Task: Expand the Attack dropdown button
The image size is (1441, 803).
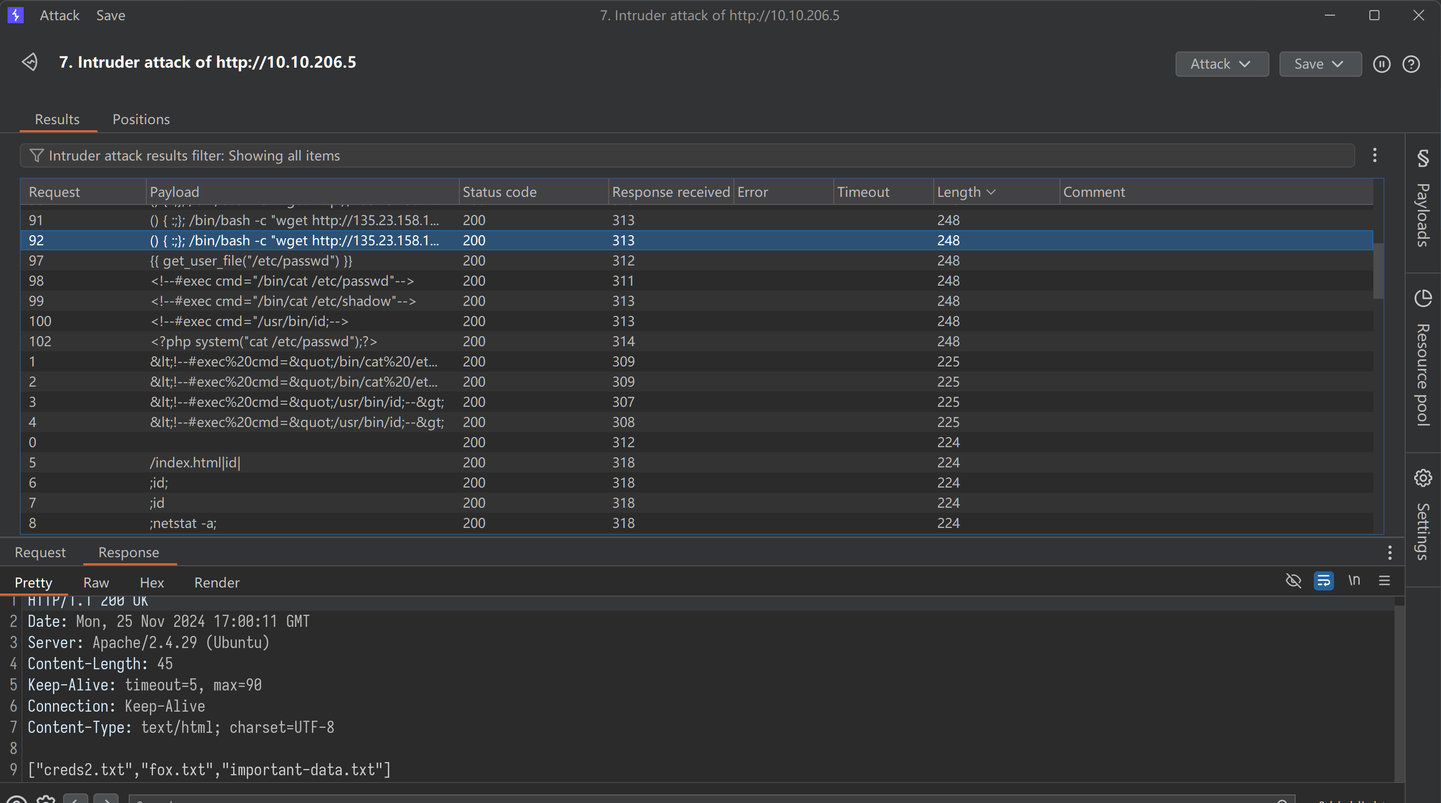Action: tap(1222, 64)
